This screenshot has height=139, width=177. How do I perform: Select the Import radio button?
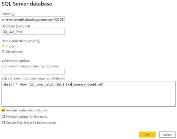pyautogui.click(x=3, y=46)
